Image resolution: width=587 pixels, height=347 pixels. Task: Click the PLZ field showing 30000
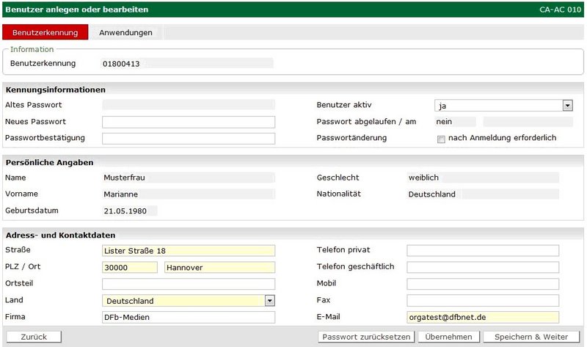pyautogui.click(x=130, y=268)
